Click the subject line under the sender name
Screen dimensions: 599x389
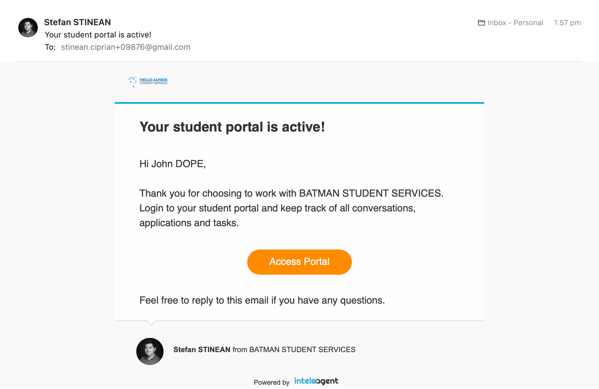coord(98,35)
